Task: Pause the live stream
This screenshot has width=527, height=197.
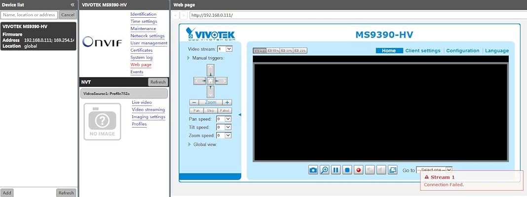Action: point(336,170)
